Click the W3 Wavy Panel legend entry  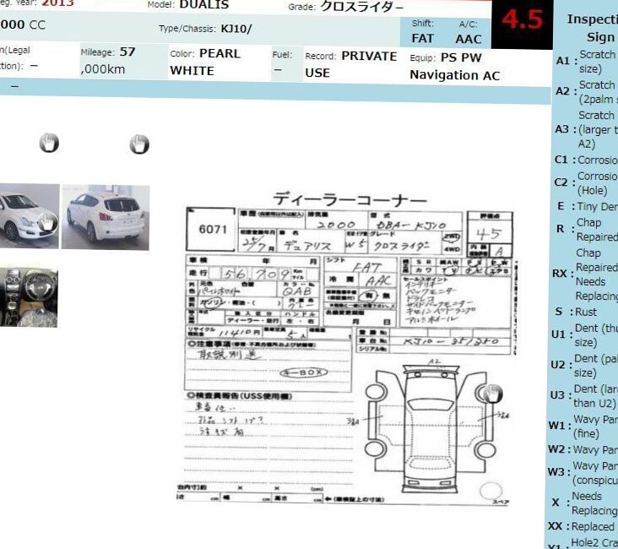pyautogui.click(x=583, y=472)
